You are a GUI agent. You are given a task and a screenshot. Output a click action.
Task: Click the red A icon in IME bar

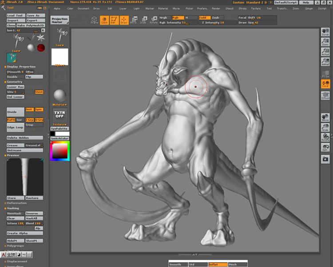pyautogui.click(x=3, y=255)
